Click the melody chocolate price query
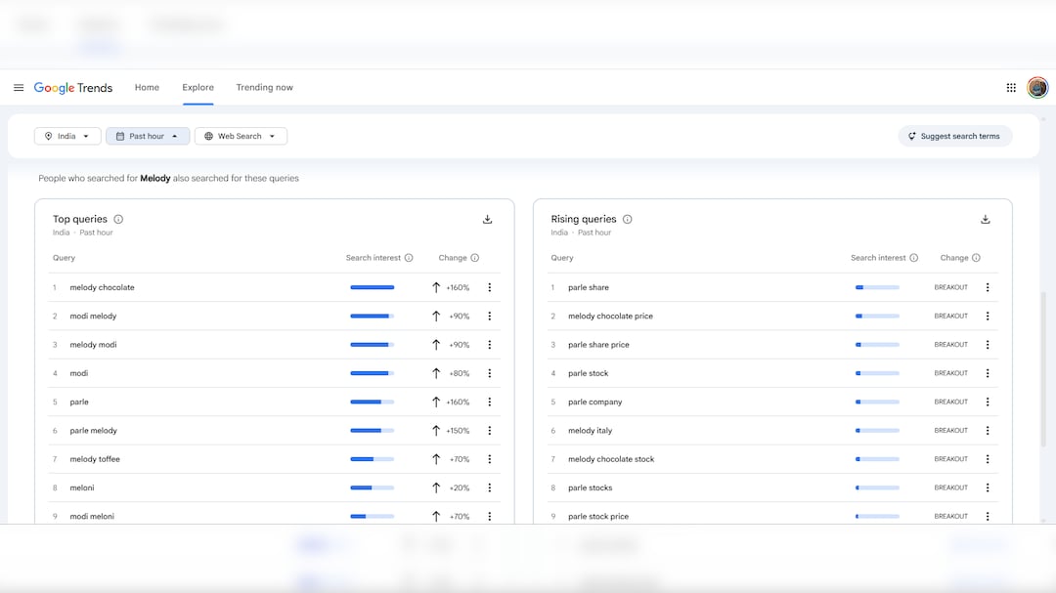1056x593 pixels. pos(610,317)
